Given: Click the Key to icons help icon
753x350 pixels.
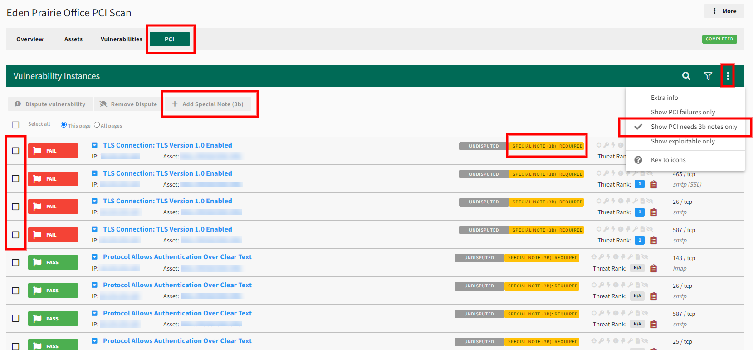Looking at the screenshot, I should [638, 160].
